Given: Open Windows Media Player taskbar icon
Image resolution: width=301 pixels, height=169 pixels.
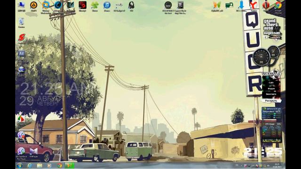Looking at the screenshot, I should point(49,166).
